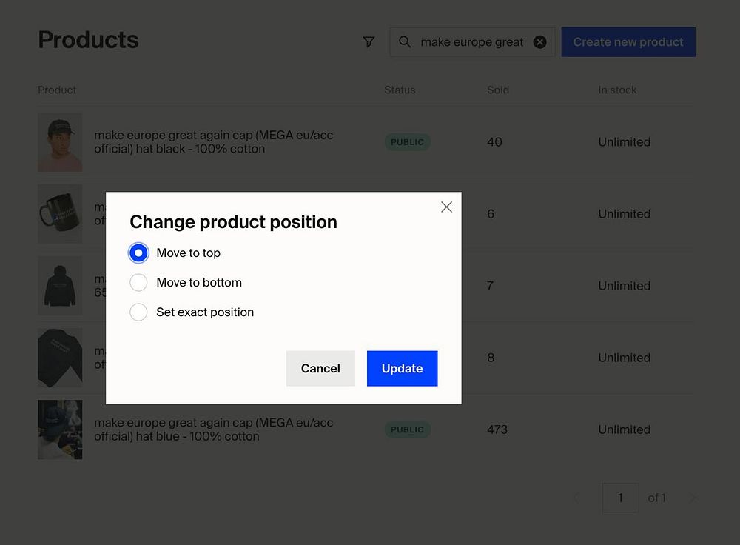
Task: Open the blue hat product title link
Action: [213, 429]
